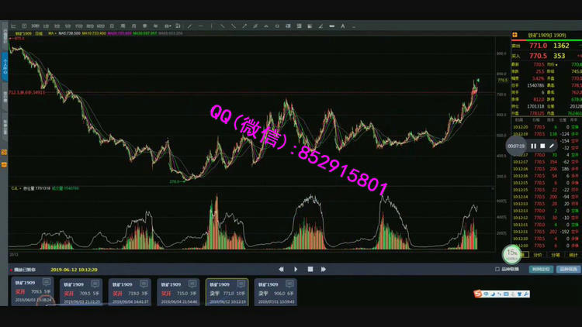Click fast-forward in replay controls
Viewport: 582px width, 327px height.
[x=324, y=269]
